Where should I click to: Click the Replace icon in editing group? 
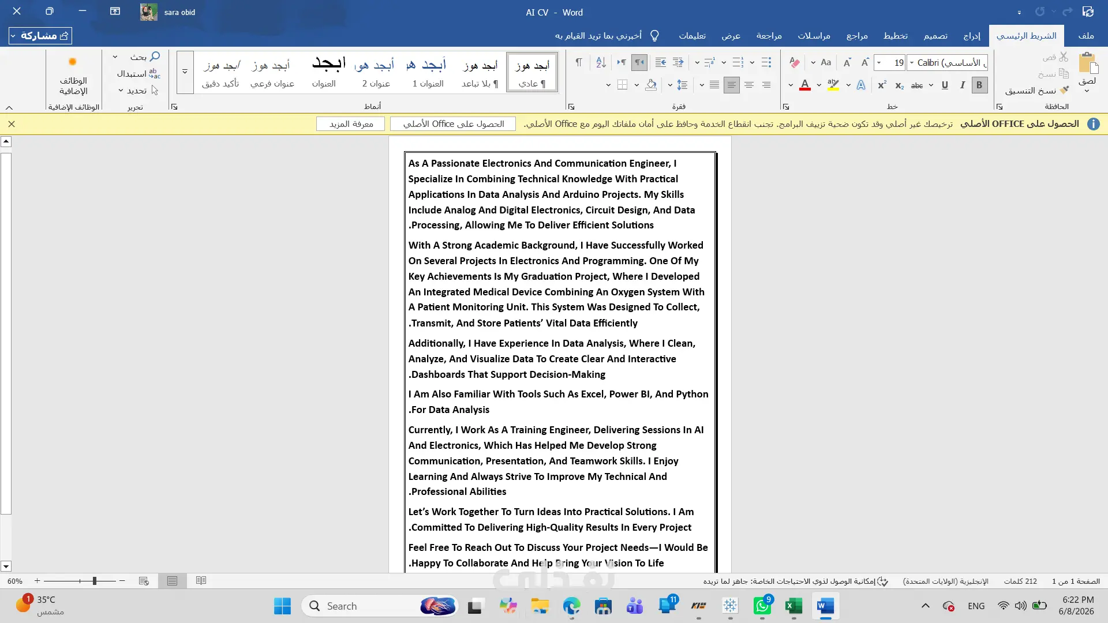coord(154,74)
